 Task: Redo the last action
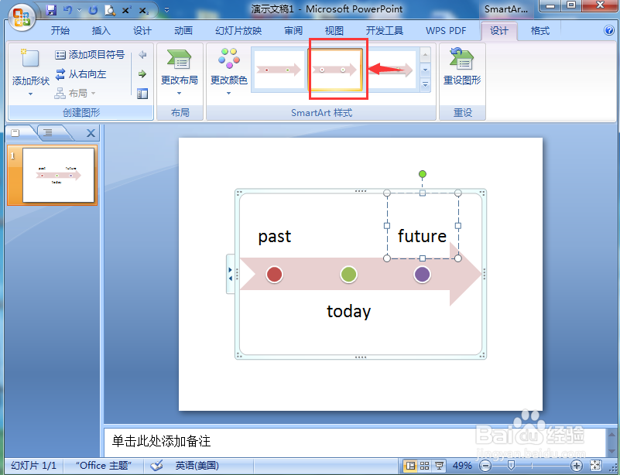tap(94, 10)
